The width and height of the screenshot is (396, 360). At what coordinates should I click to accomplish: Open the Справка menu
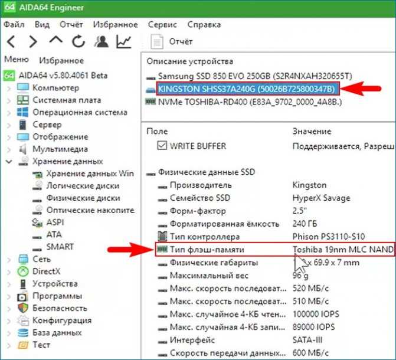point(204,25)
